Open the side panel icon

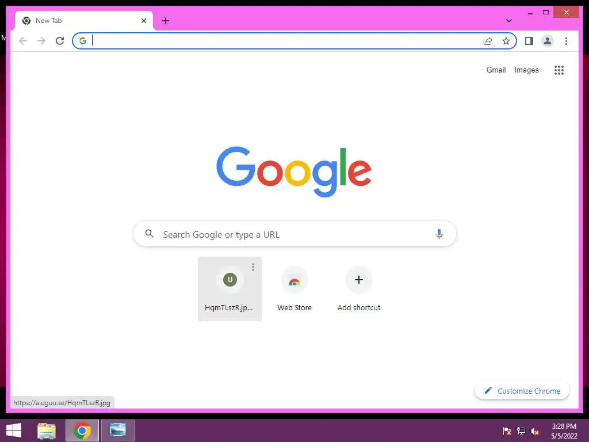(x=529, y=41)
